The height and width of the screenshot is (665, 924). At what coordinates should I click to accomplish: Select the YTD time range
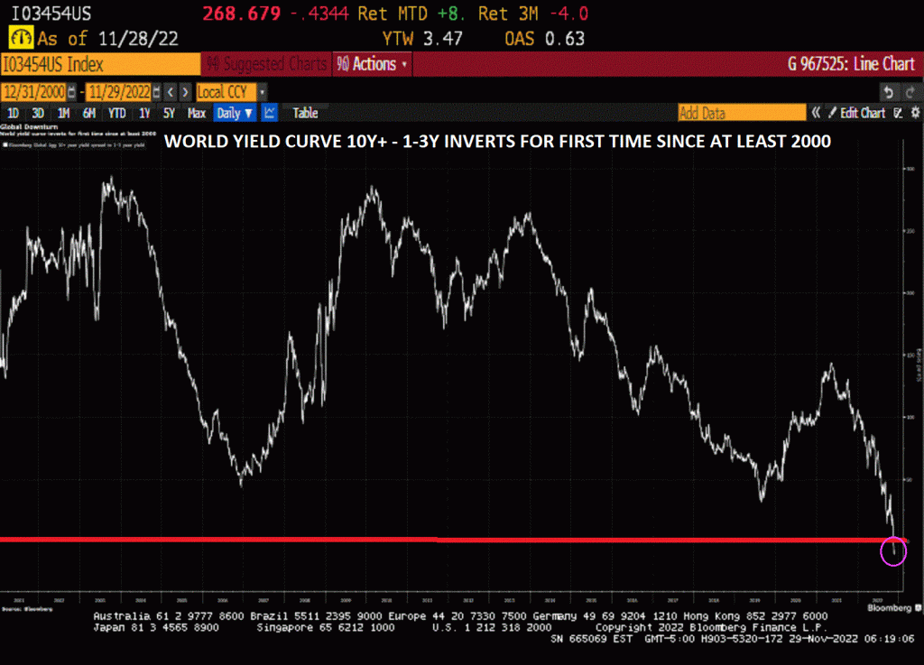116,113
